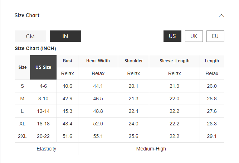Choose US sizing region
Viewport: 239px width, 163px height.
(x=172, y=36)
